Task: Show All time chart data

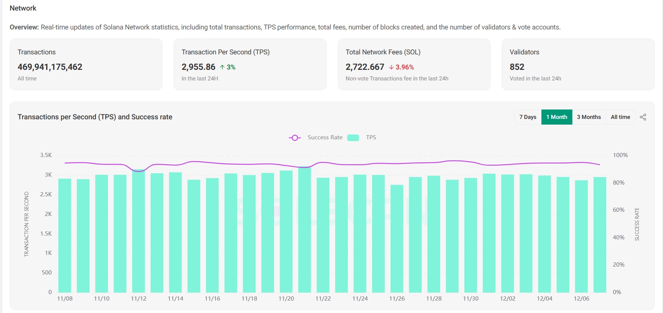Action: [620, 117]
